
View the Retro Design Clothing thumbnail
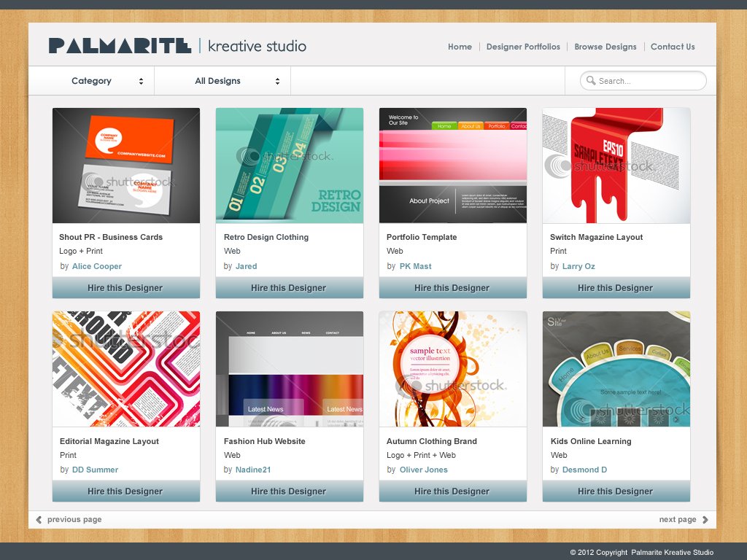coord(290,166)
